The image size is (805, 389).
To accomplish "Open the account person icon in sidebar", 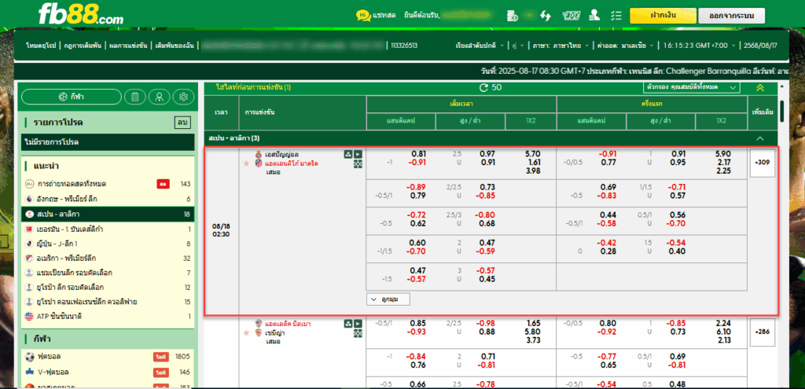I will [x=159, y=97].
